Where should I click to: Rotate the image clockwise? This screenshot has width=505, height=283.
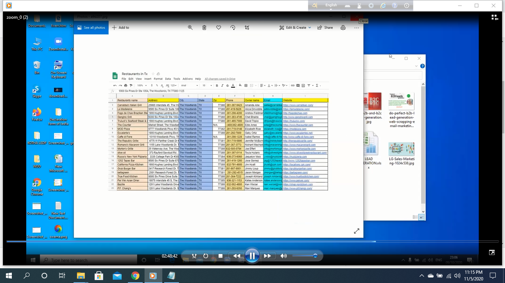(x=233, y=27)
